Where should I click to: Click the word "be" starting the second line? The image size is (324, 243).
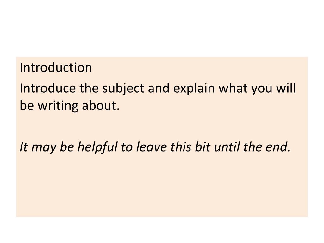[x=27, y=105]
